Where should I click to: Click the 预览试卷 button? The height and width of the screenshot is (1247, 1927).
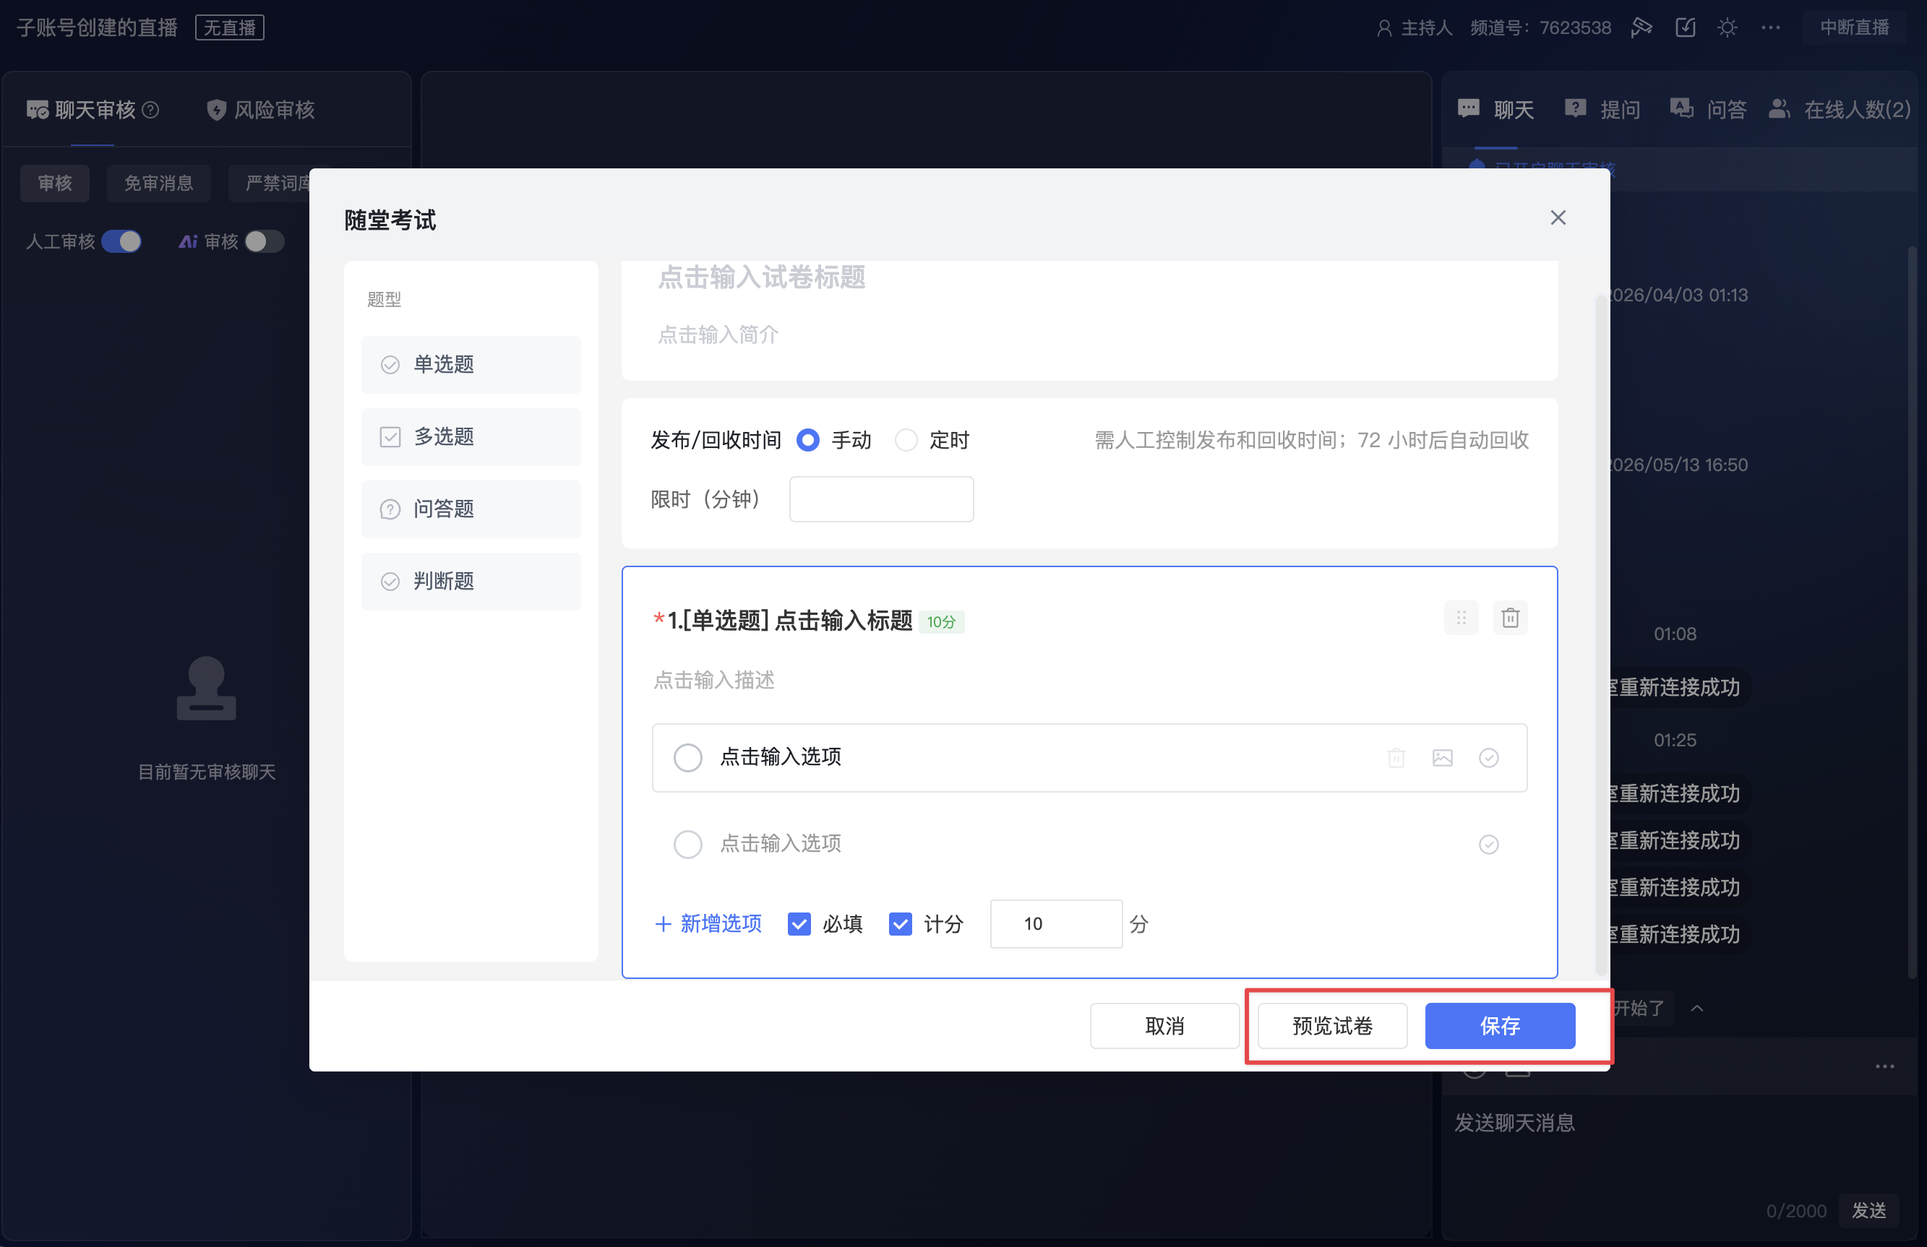1332,1025
